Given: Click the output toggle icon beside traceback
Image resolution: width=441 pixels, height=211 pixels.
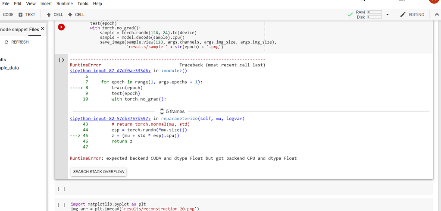Looking at the screenshot, I should pos(61,60).
